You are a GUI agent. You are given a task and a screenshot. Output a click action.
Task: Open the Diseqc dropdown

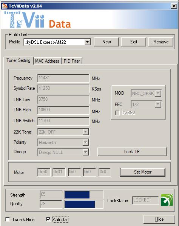85,152
